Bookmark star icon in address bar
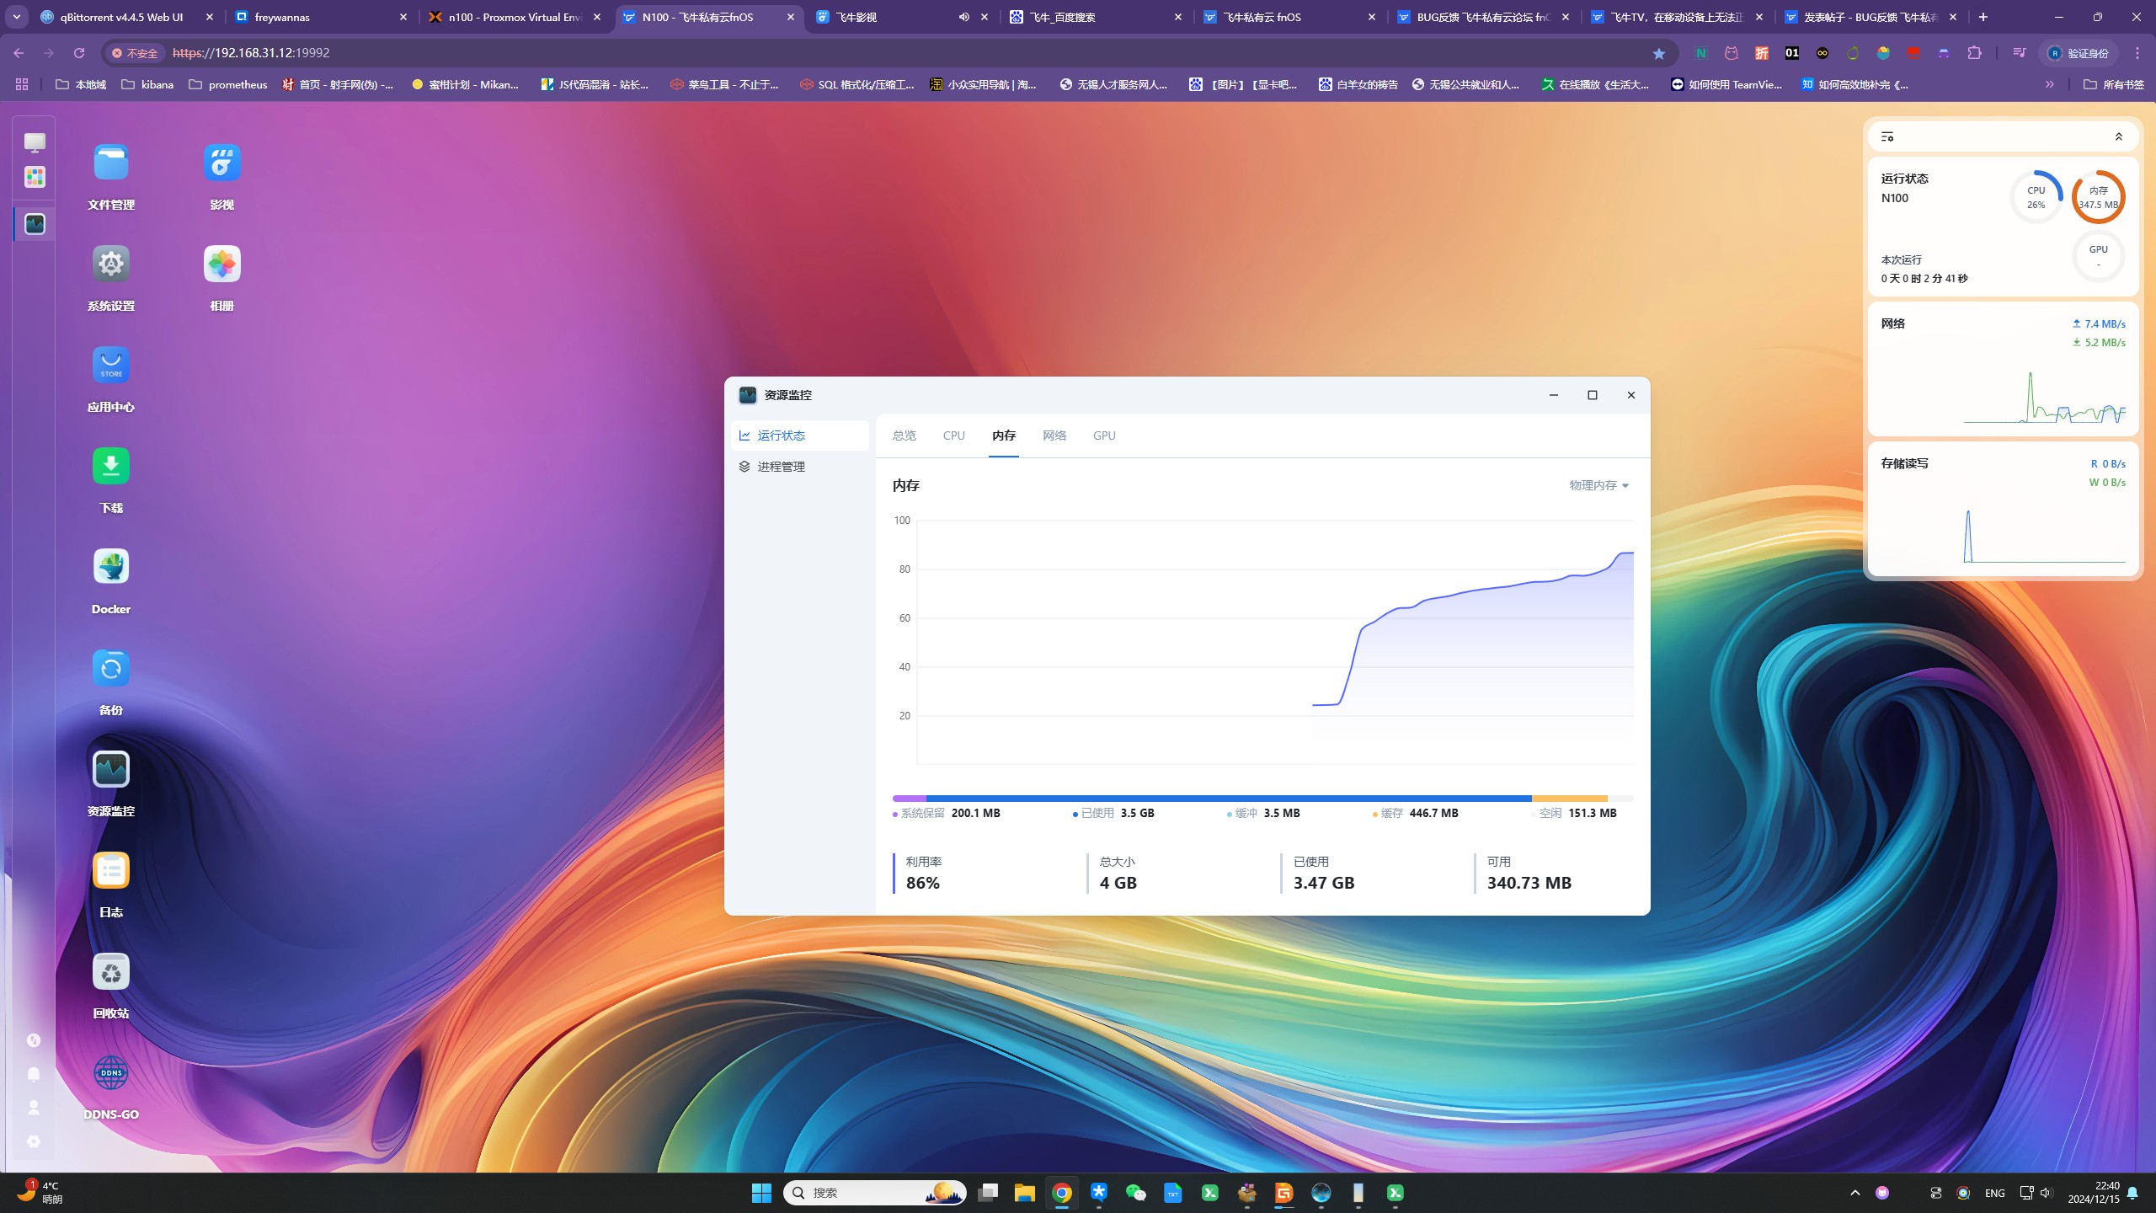This screenshot has width=2156, height=1213. coord(1658,53)
